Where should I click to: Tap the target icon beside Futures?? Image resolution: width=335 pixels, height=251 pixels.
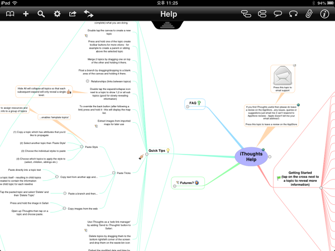[x=197, y=183]
